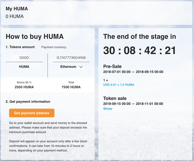This screenshot has width=194, height=161.
Task: Click the tokens amount field showing 5000
Action: click(24, 58)
